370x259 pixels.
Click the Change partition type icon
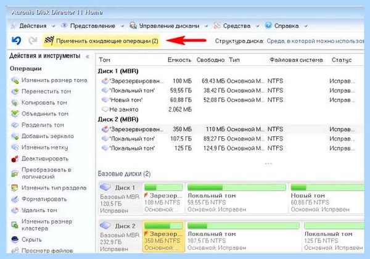tap(15, 188)
